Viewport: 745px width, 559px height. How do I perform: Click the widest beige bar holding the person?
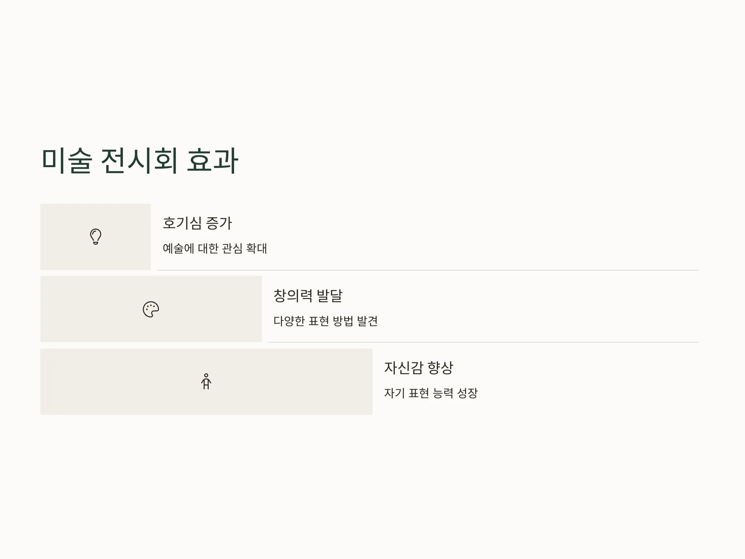(206, 381)
